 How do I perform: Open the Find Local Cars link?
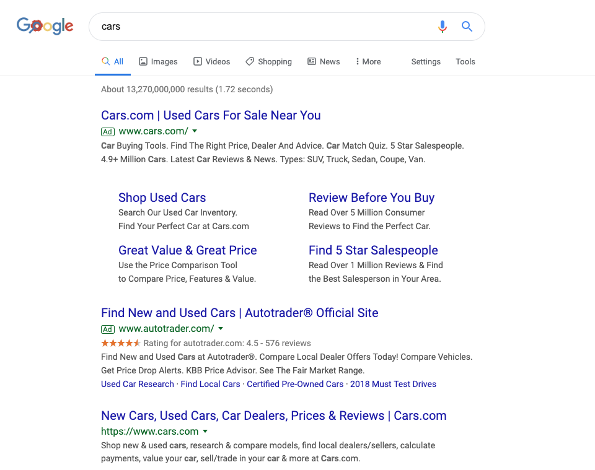210,384
